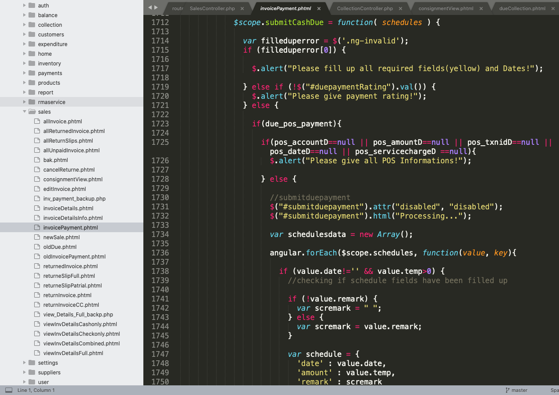Click the git branch master icon
559x395 pixels.
pos(508,390)
